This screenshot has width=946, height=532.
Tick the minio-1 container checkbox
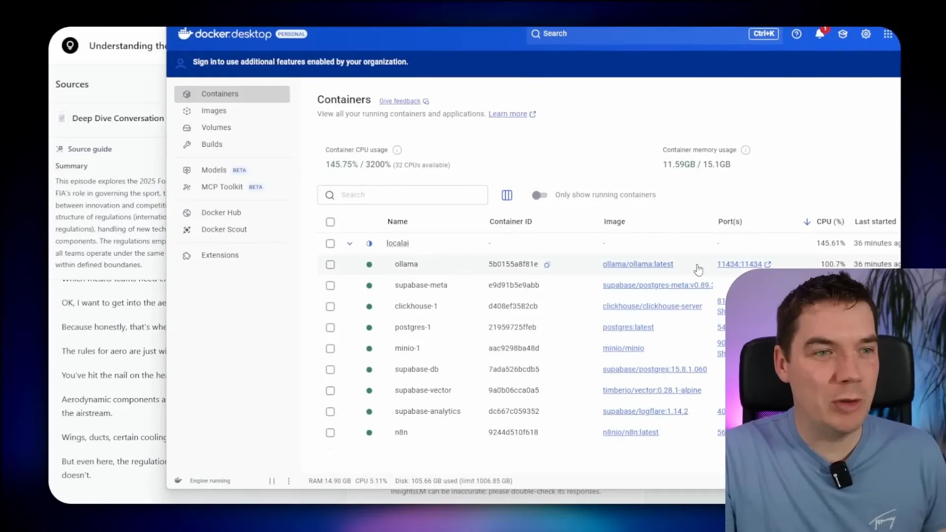[330, 349]
